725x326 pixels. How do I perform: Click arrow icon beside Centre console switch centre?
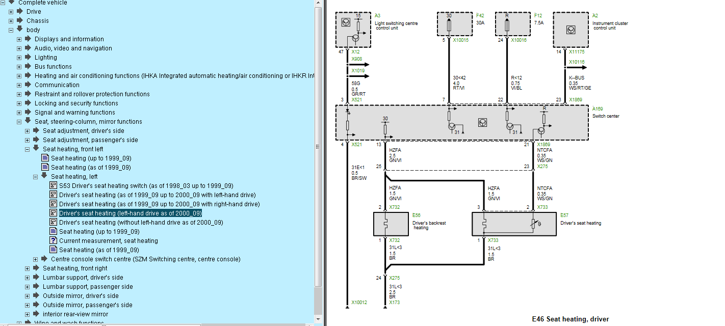click(44, 259)
